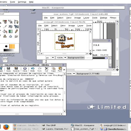131x131 pixels.
Task: Click Cut scissors in KWrite toolbar
Action: click(x=47, y=69)
